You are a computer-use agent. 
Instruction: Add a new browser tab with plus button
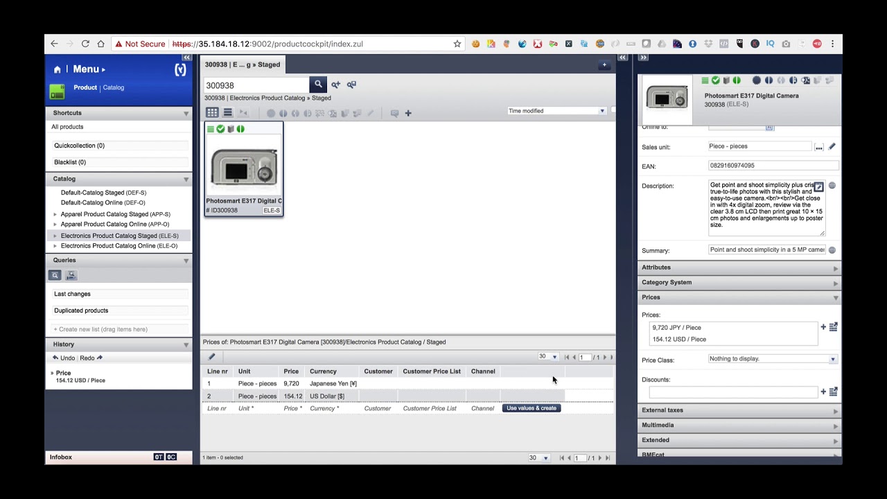[x=604, y=64]
